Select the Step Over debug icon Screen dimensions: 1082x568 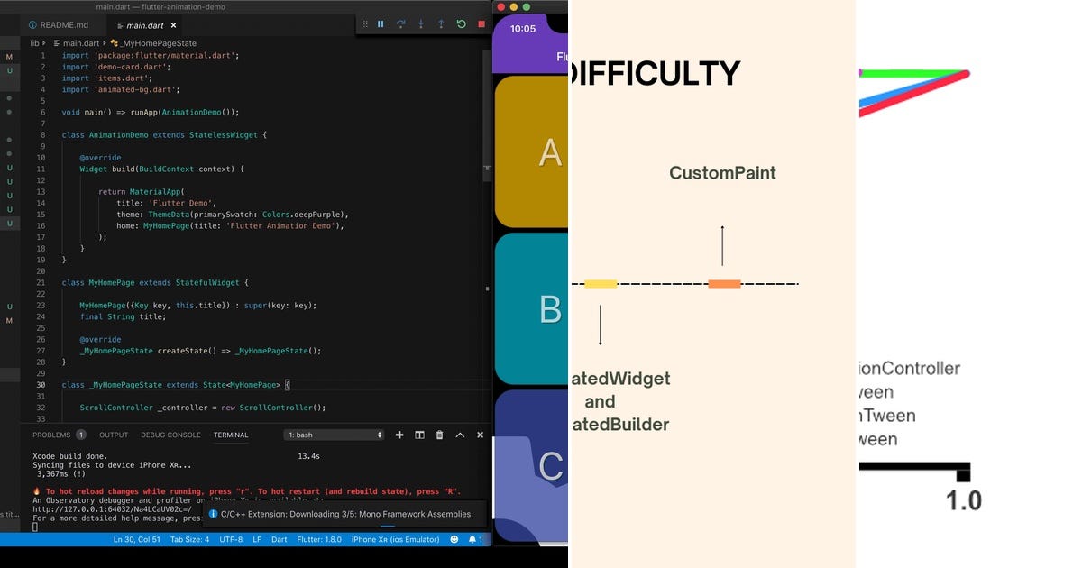401,24
